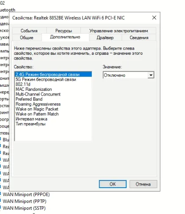Choose Roaming Aggressiveness property
Screen dimensions: 185x214
tap(53, 104)
